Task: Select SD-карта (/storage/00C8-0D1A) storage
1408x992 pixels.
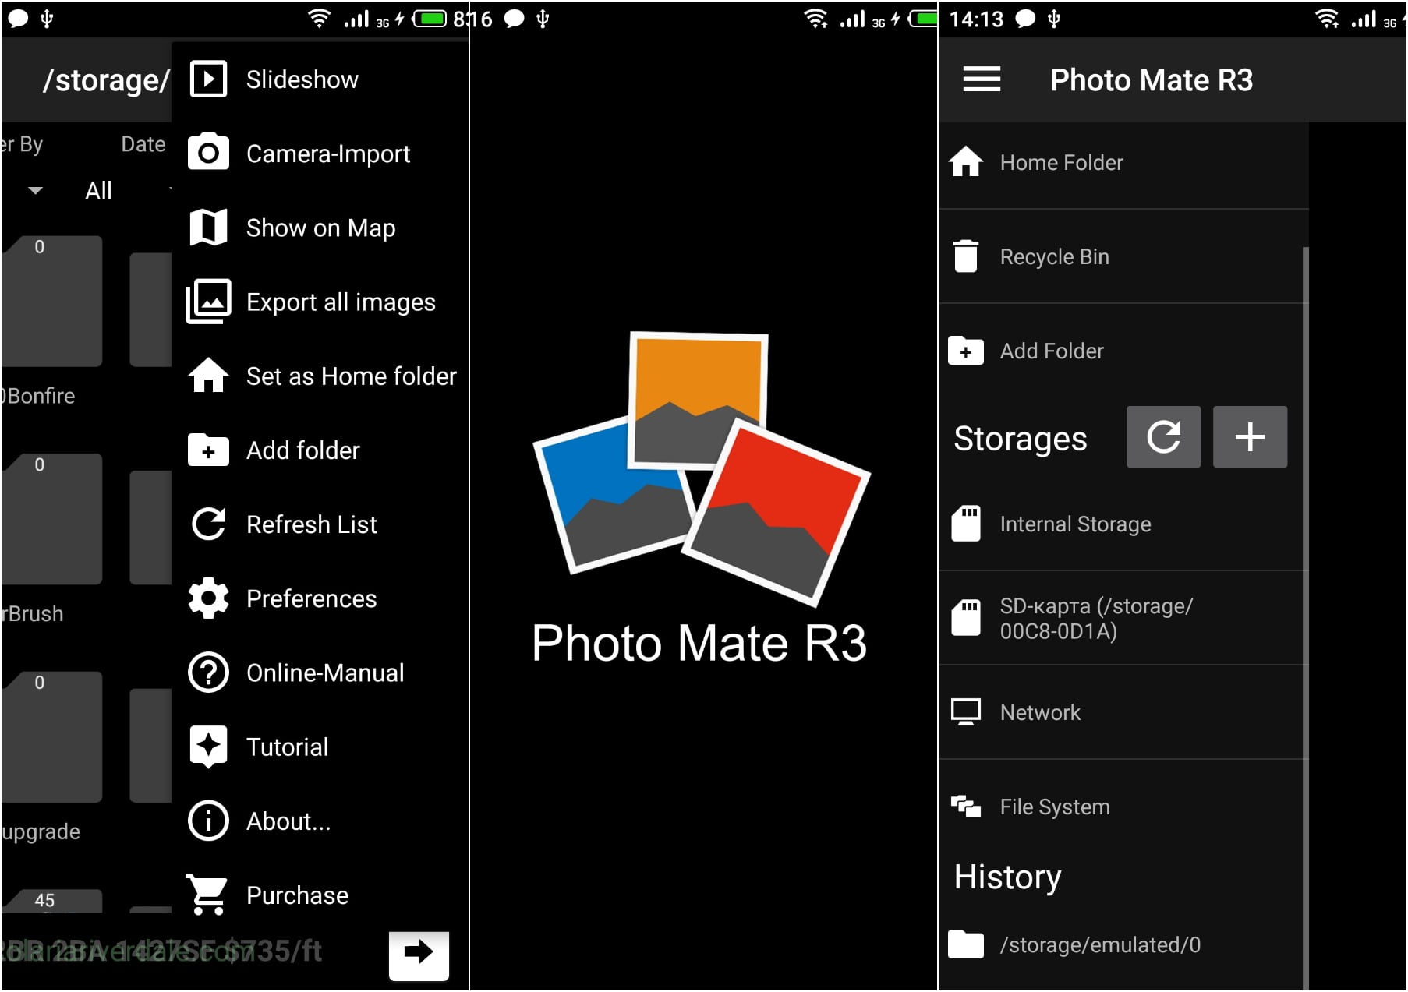Action: pos(1123,618)
